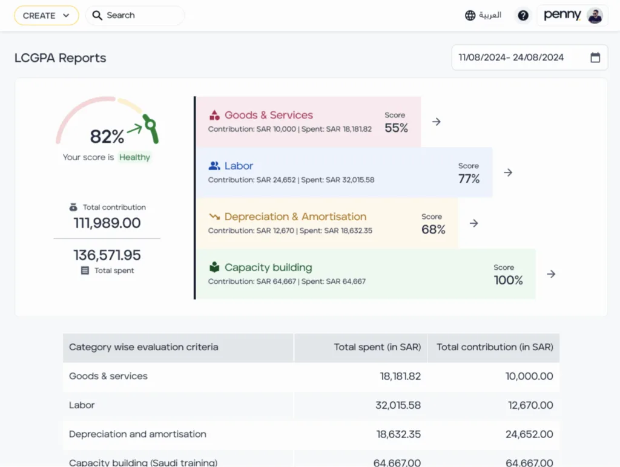Open the user profile avatar
The width and height of the screenshot is (620, 467).
coord(595,16)
